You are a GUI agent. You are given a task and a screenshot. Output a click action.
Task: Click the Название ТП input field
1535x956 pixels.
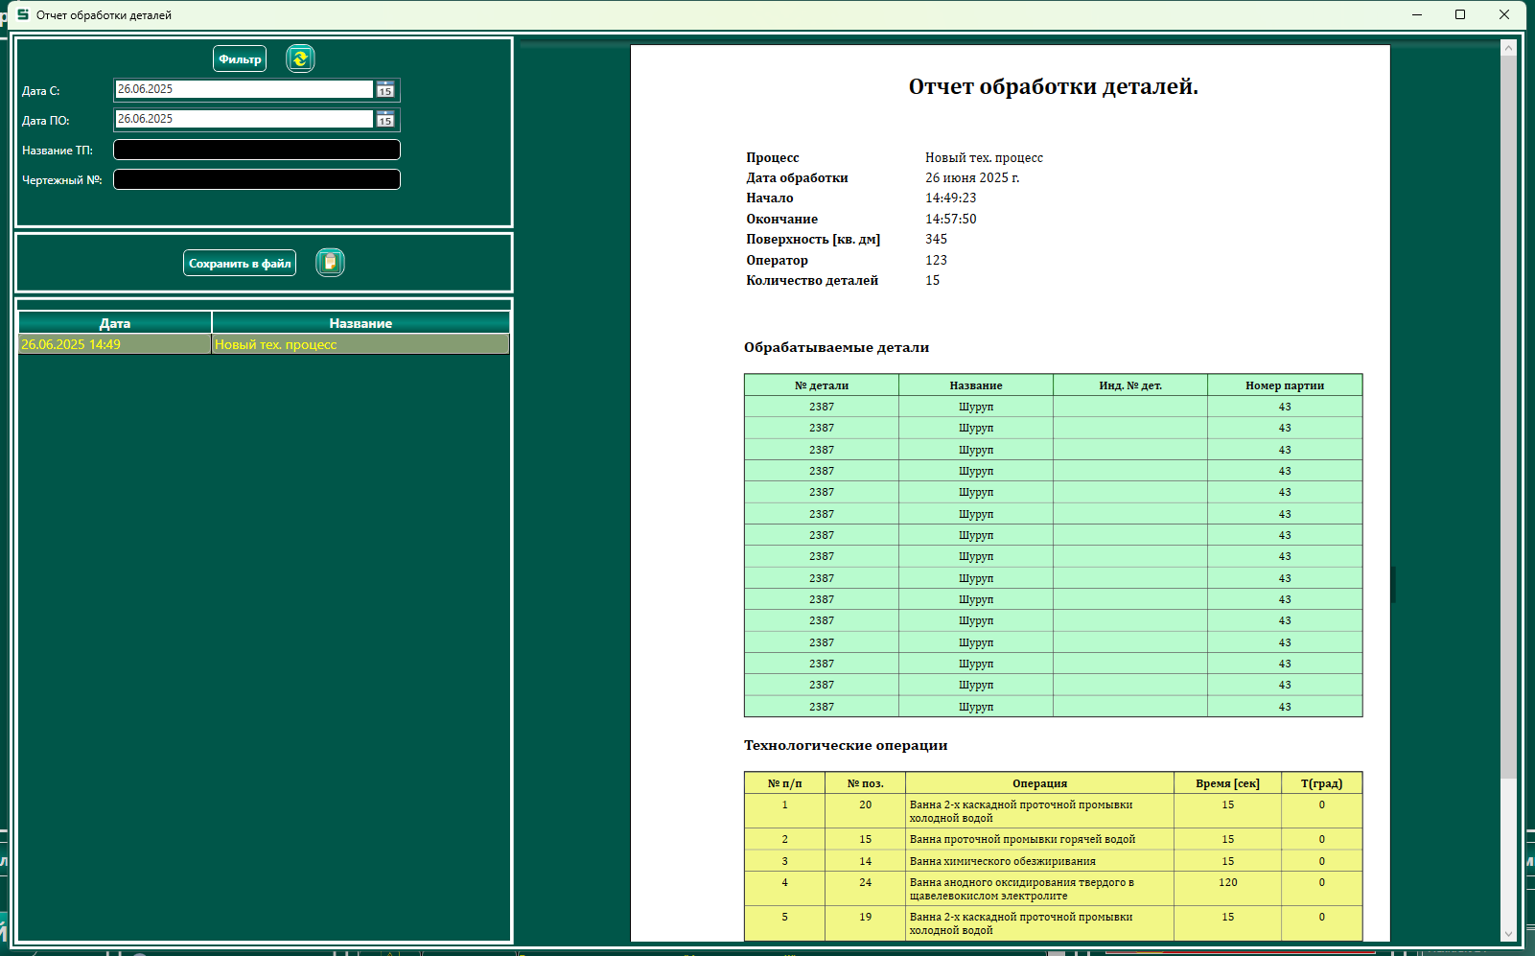point(257,150)
